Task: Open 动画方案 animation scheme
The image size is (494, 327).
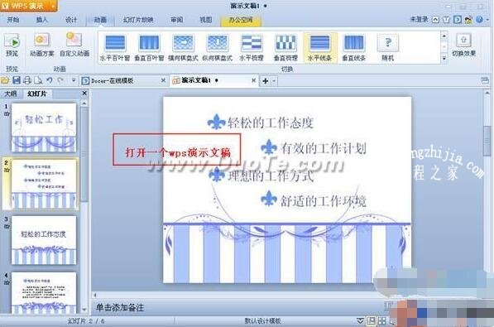Action: (x=42, y=45)
